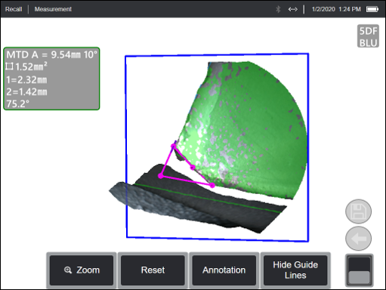This screenshot has height=290, width=386.
Task: Select the MTD measurement results box
Action: tap(51, 79)
